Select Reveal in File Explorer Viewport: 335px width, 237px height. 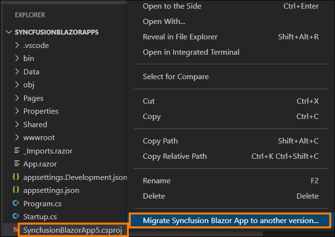coord(231,36)
